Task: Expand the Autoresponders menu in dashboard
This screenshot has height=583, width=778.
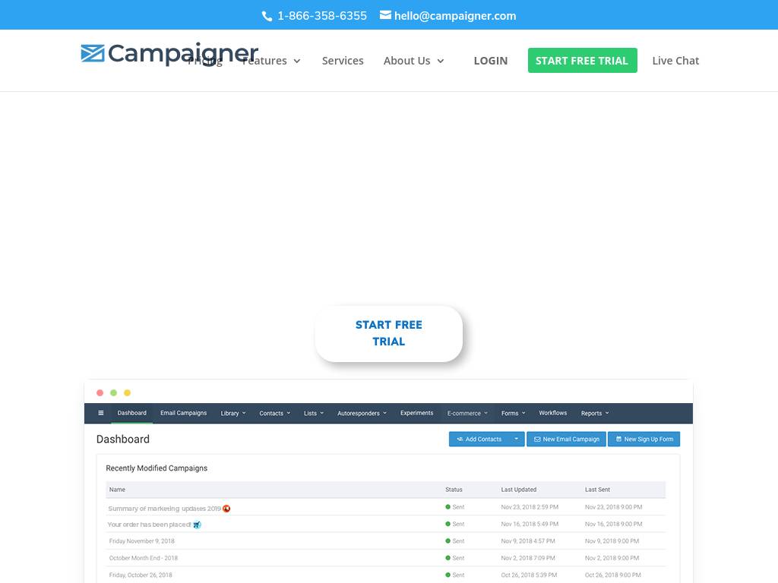Action: [x=362, y=413]
